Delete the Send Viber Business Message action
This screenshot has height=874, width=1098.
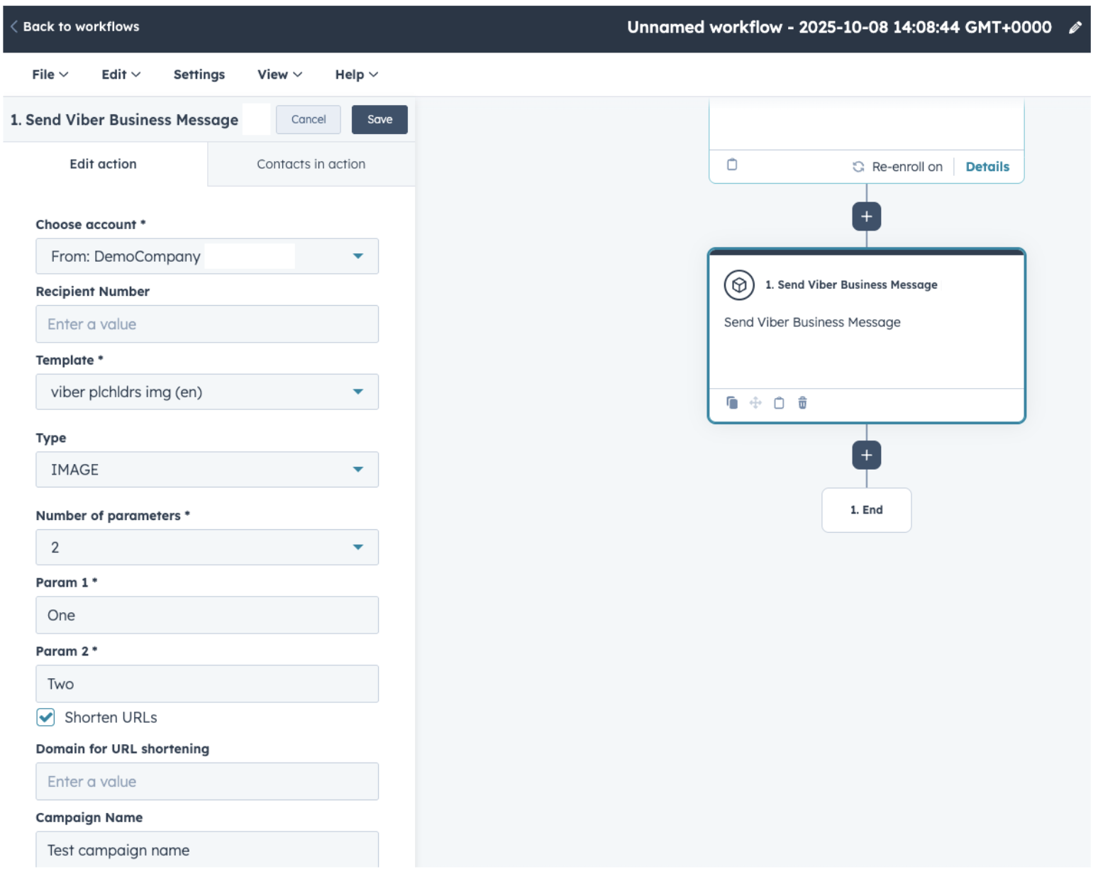point(802,403)
